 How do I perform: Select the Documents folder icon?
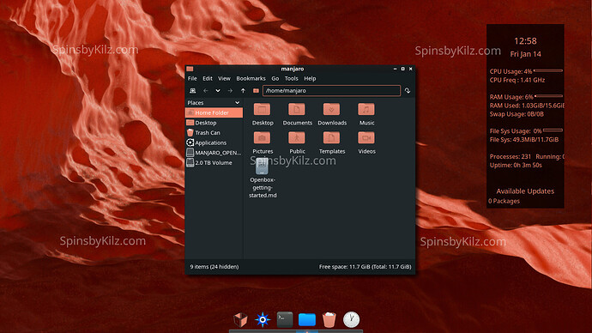click(297, 114)
